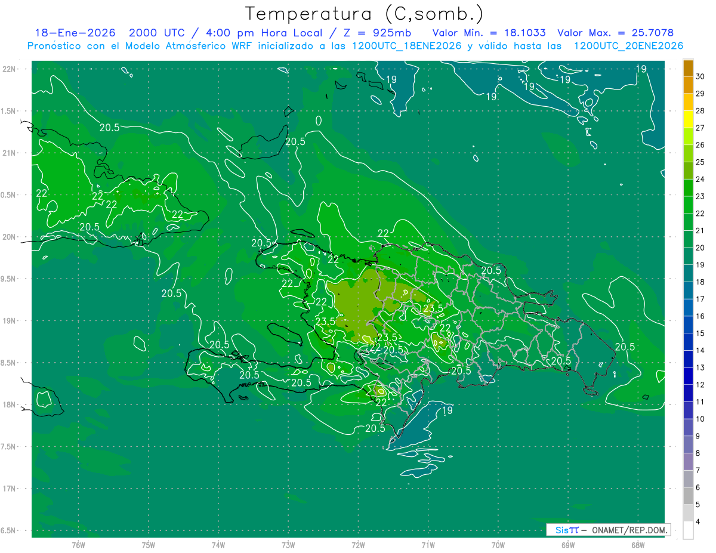Click the 68W longitude axis label
This screenshot has height=553, width=716.
(638, 545)
